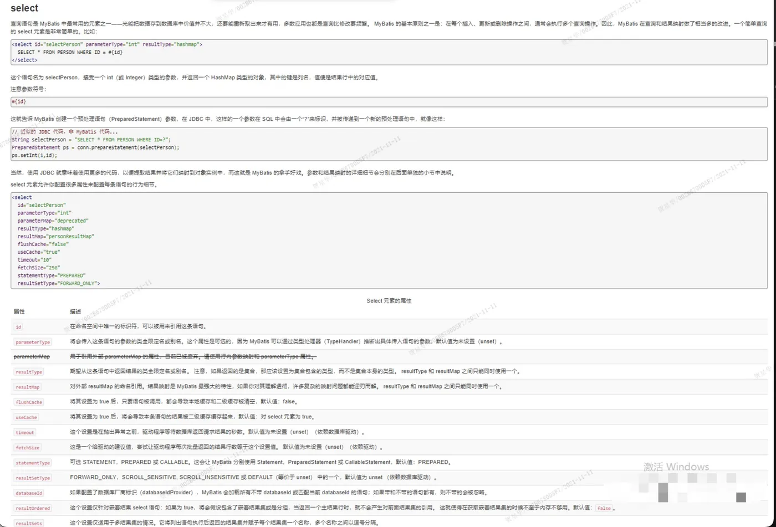The height and width of the screenshot is (527, 776).
Task: Click the "属性" column header
Action: [x=19, y=312]
